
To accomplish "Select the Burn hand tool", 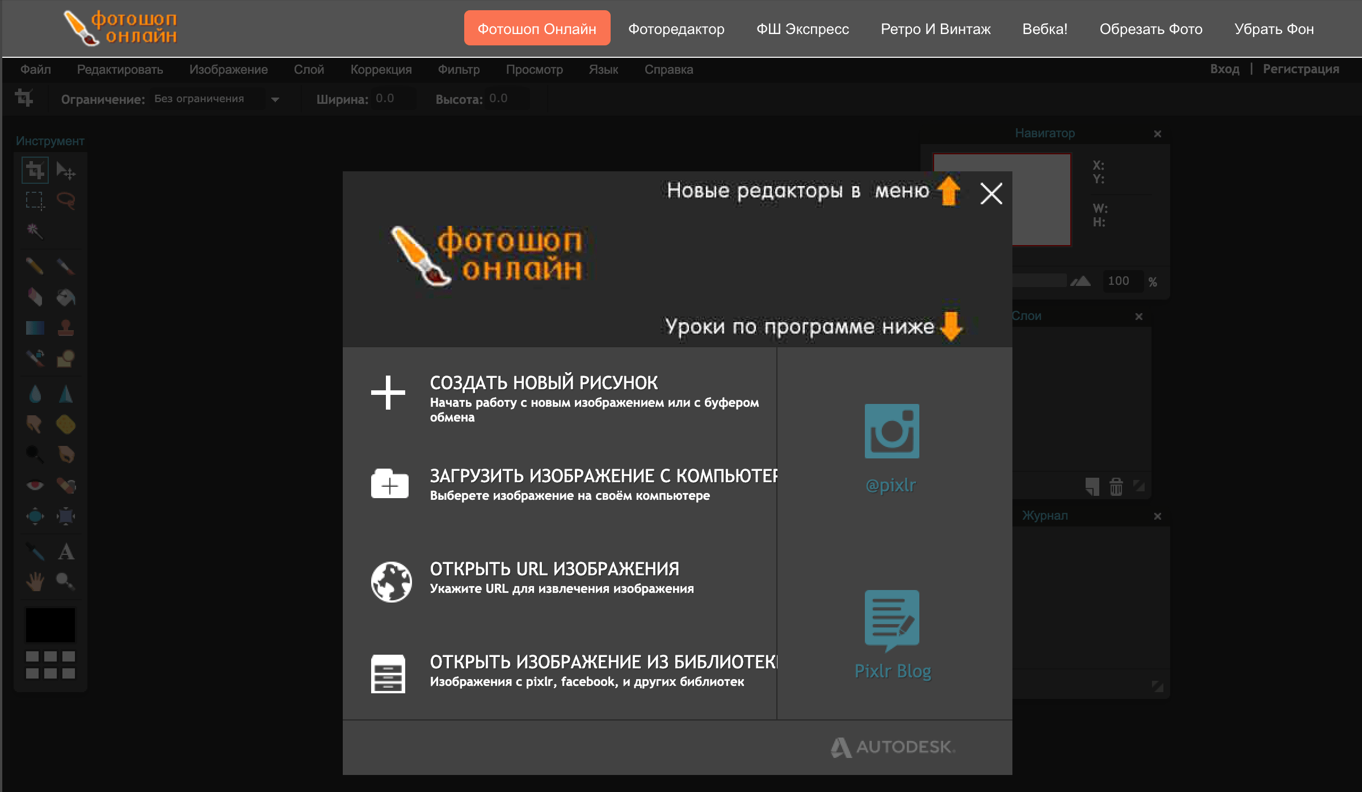I will [x=66, y=454].
